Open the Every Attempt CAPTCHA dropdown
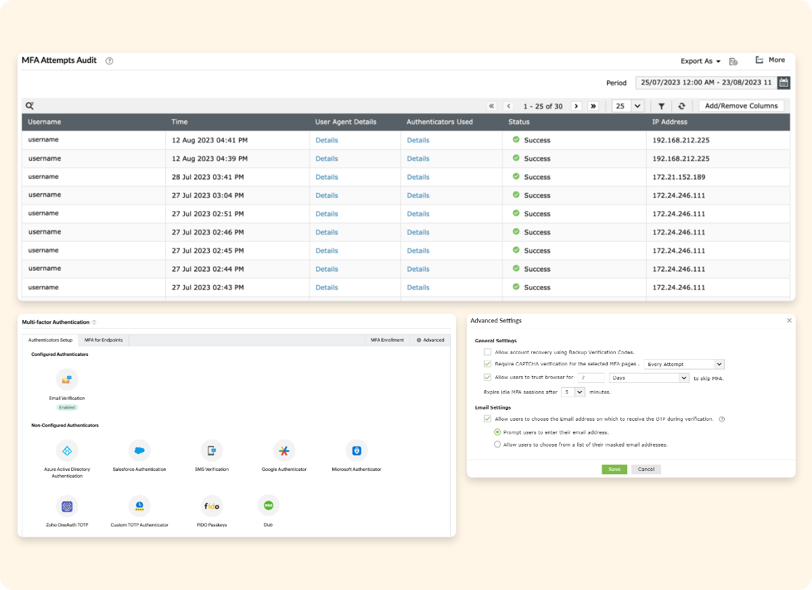The image size is (812, 590). tap(684, 364)
